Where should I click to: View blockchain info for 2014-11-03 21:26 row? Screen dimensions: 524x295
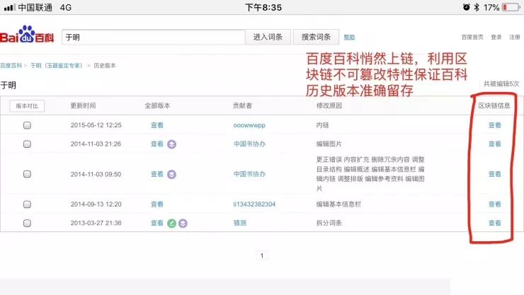point(494,144)
